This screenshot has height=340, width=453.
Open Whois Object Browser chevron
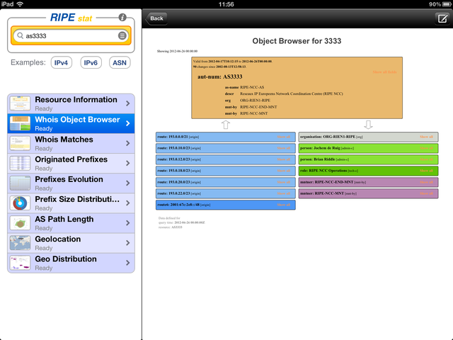pos(128,123)
